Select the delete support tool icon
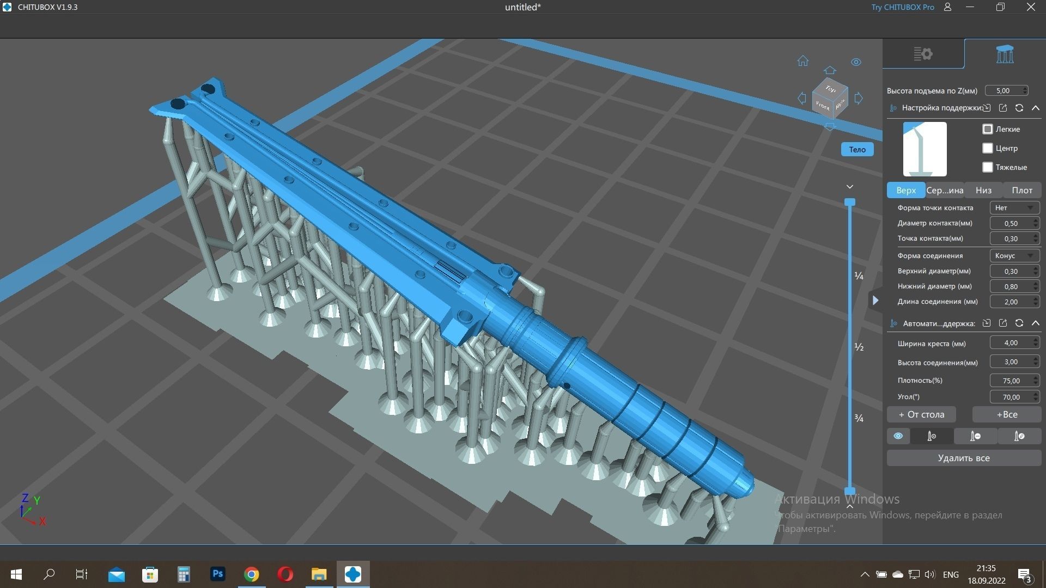The image size is (1046, 588). (x=975, y=436)
